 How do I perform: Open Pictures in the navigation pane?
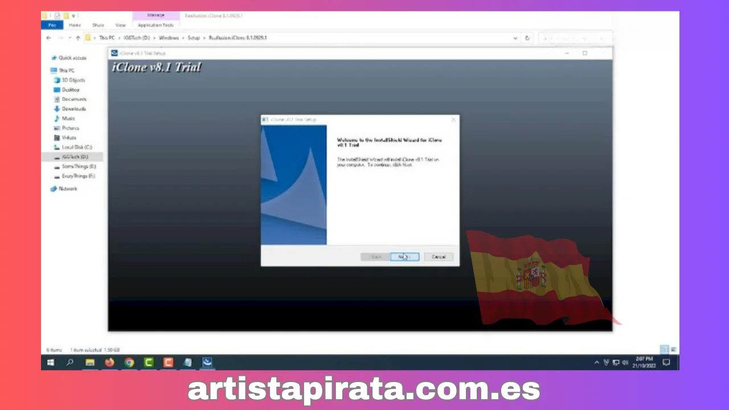[71, 128]
